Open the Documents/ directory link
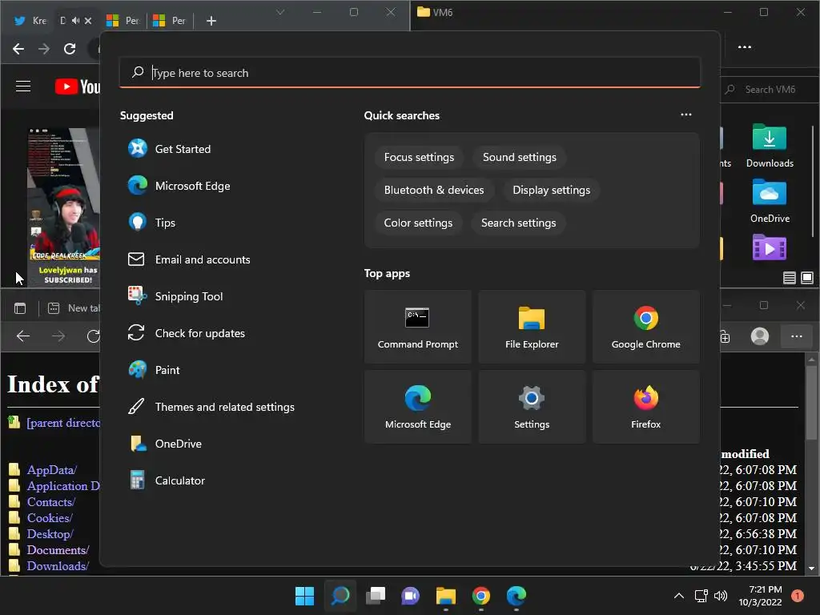The image size is (820, 615). tap(58, 550)
